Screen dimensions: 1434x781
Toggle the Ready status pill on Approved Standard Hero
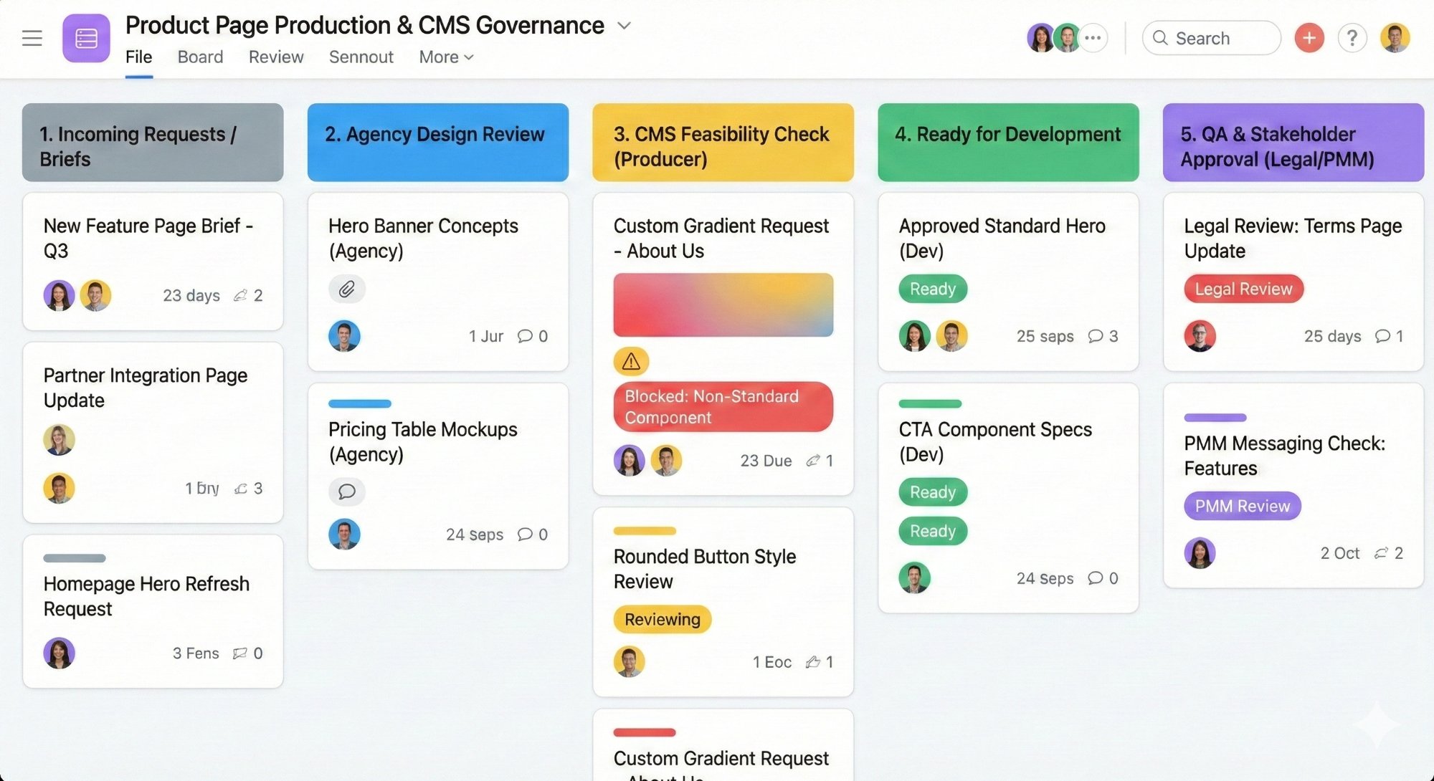pyautogui.click(x=932, y=289)
